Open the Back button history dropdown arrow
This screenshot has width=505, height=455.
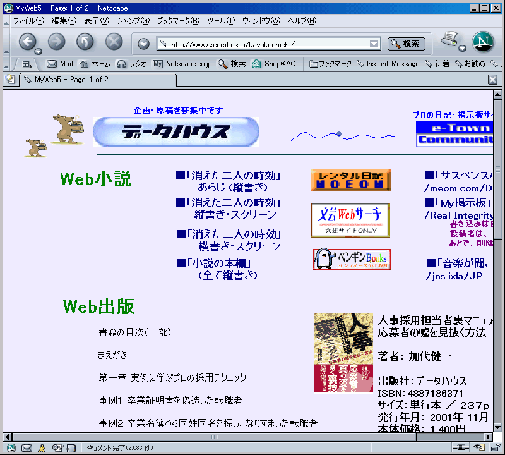tap(39, 51)
